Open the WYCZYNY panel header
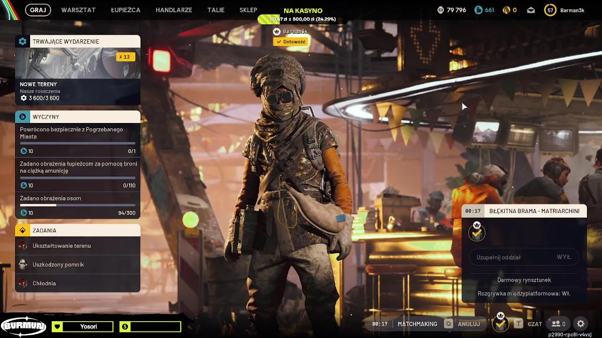Screen dimensions: 602x338 (x=78, y=116)
